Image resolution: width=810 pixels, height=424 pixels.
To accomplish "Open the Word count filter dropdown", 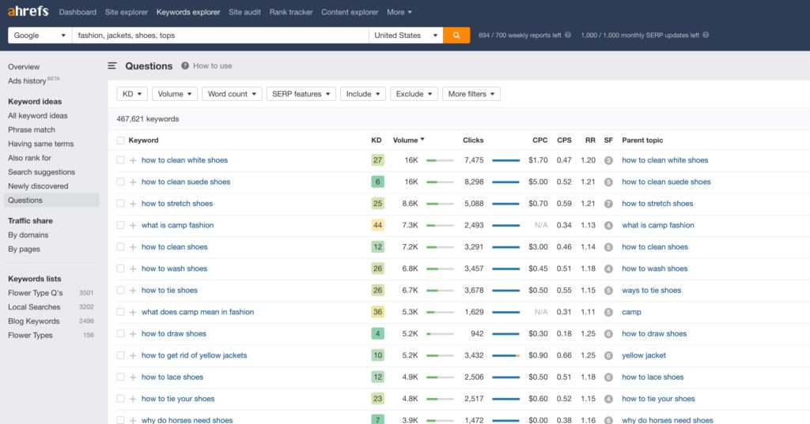I will tap(232, 94).
